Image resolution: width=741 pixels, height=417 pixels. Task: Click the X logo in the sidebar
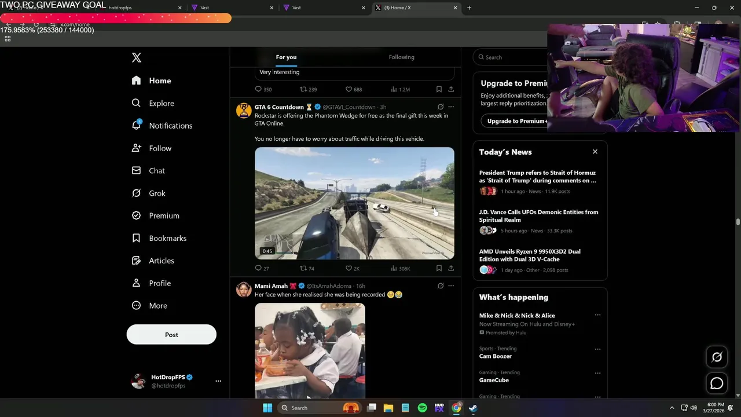pos(137,57)
